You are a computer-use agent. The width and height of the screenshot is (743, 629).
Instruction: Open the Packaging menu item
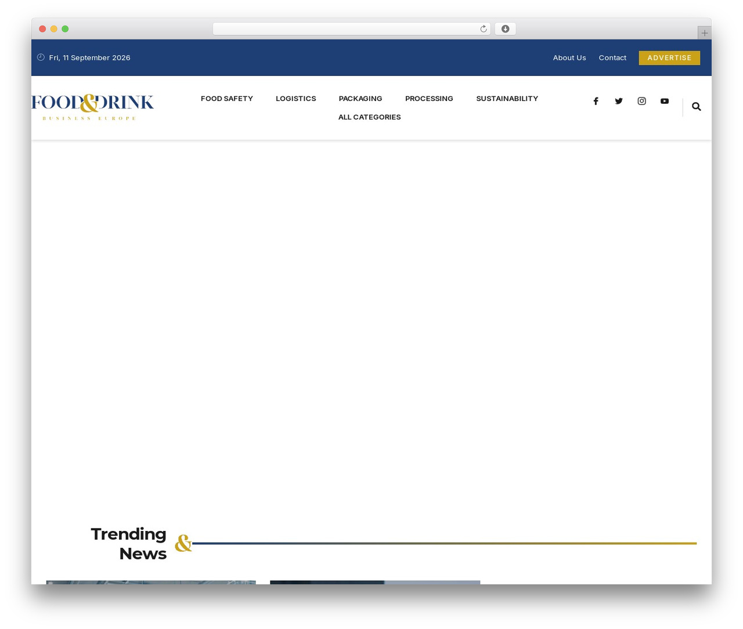360,99
